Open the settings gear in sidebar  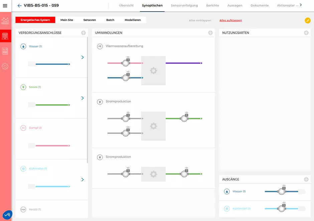click(x=5, y=66)
